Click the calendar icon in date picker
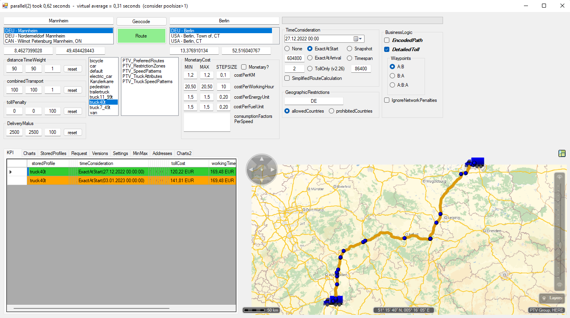The image size is (570, 318). pos(355,39)
